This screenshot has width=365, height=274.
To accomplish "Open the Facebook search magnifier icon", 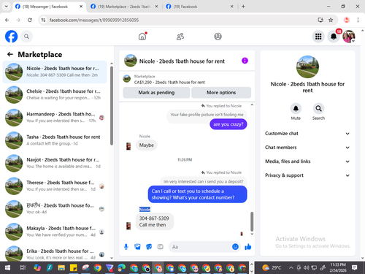I will click(26, 37).
